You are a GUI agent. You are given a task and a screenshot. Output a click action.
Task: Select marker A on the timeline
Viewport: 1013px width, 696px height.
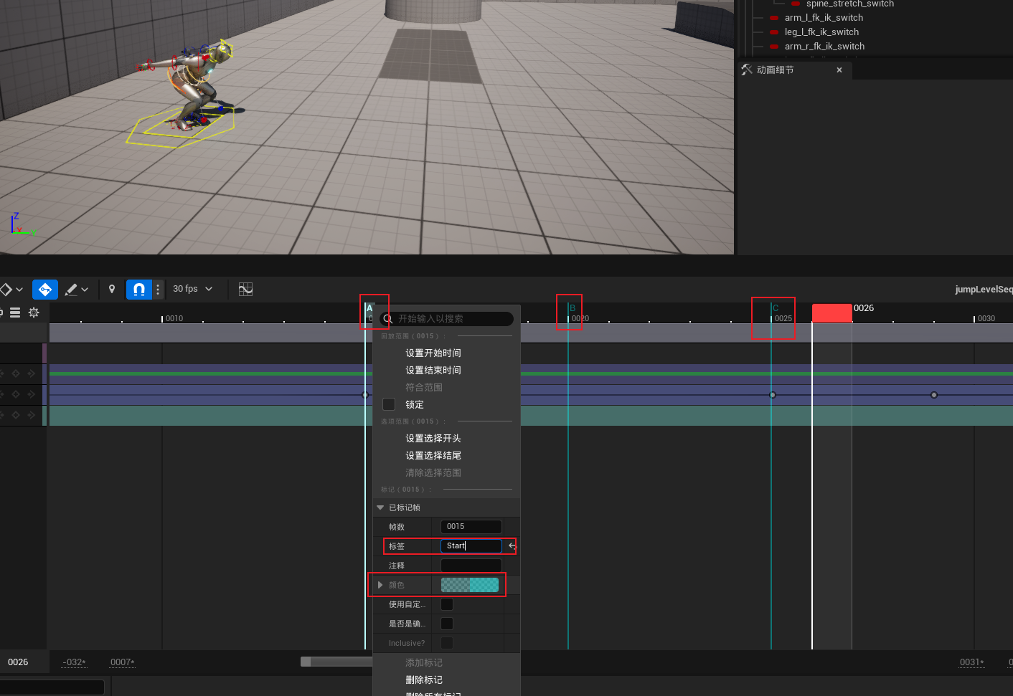[369, 308]
